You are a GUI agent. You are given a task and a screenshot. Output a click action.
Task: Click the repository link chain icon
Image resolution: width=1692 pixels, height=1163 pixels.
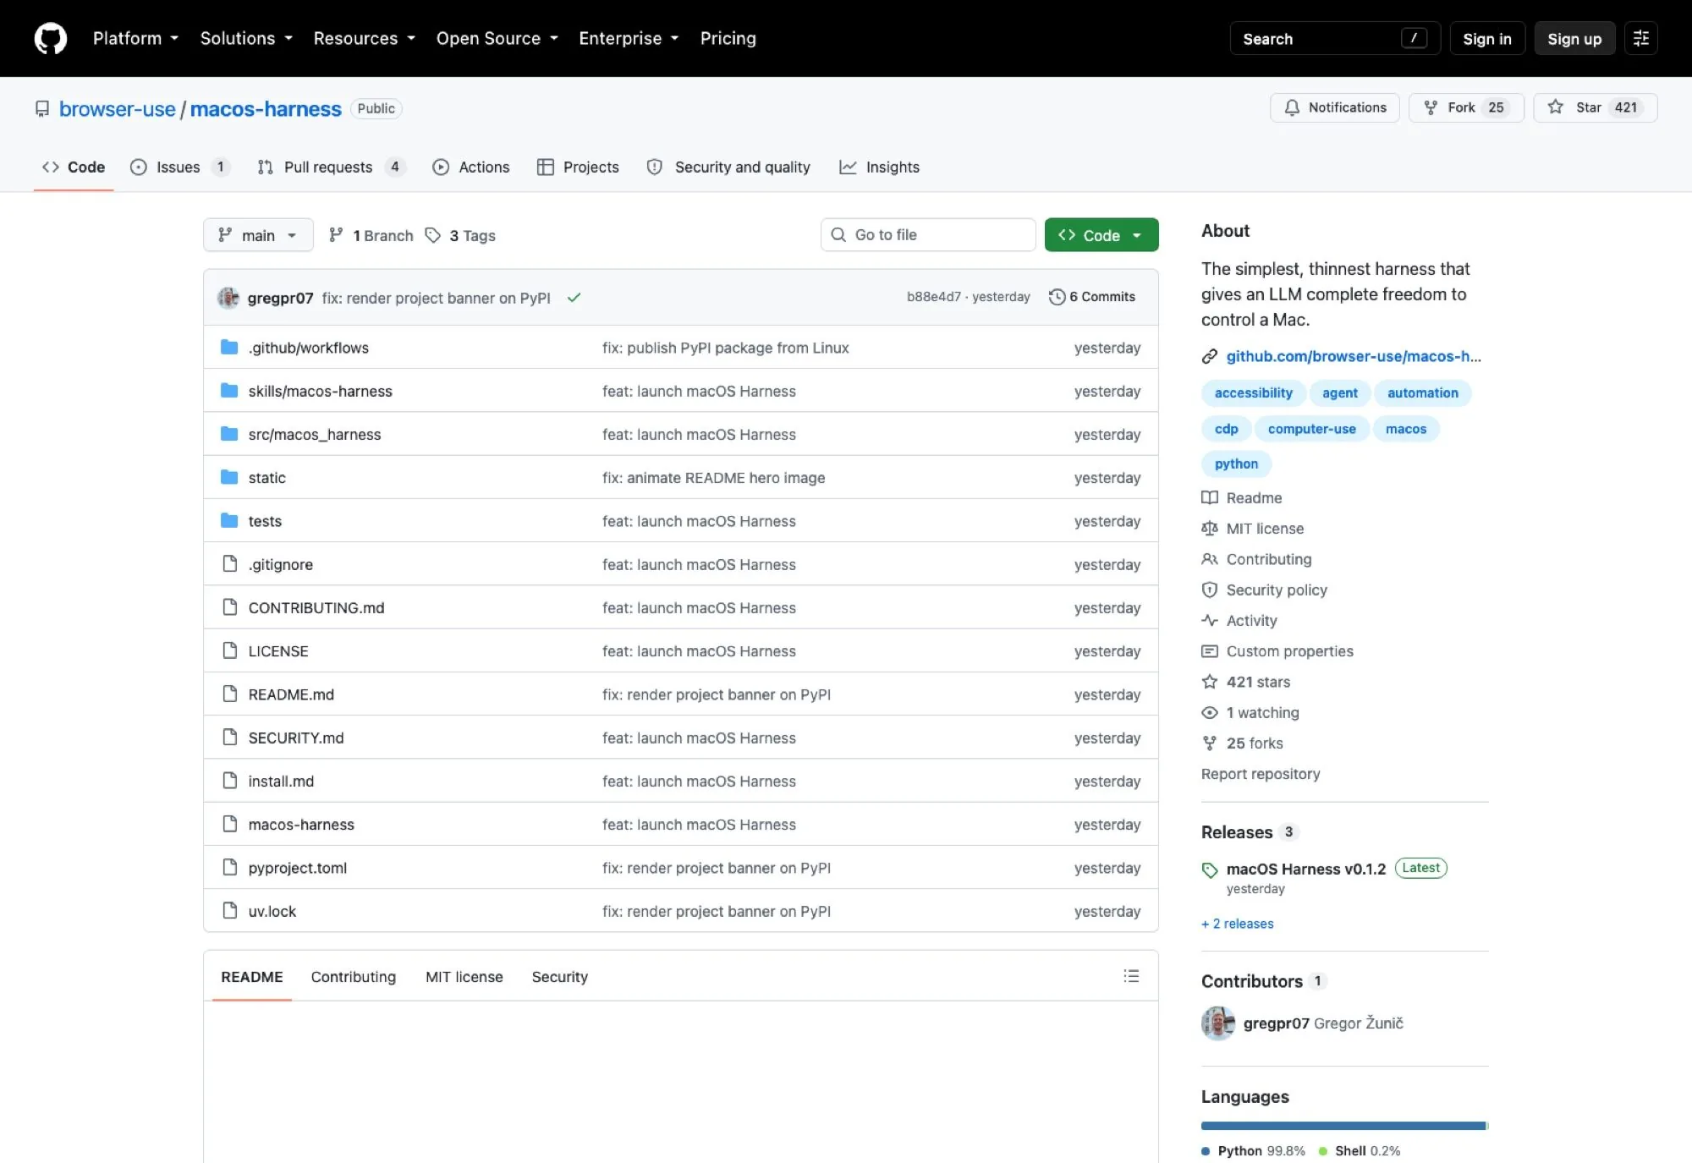pyautogui.click(x=1210, y=356)
